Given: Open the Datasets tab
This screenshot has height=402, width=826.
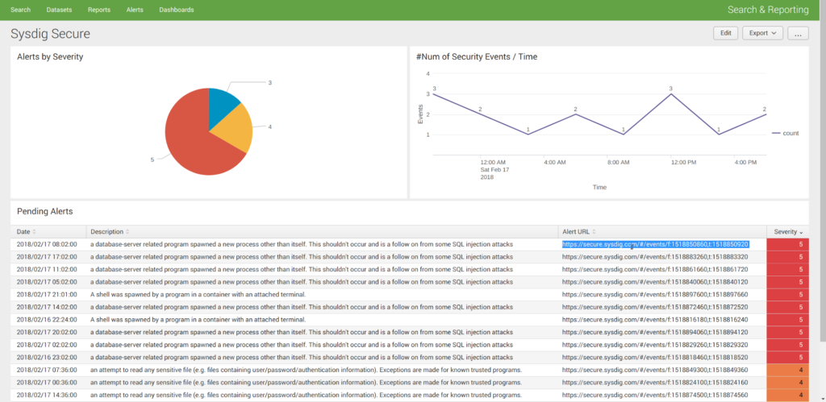Looking at the screenshot, I should point(59,10).
